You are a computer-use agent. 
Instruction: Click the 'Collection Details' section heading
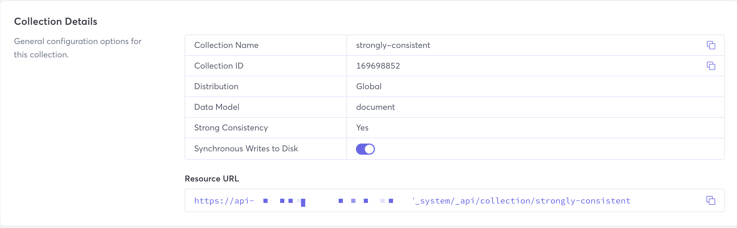[55, 21]
